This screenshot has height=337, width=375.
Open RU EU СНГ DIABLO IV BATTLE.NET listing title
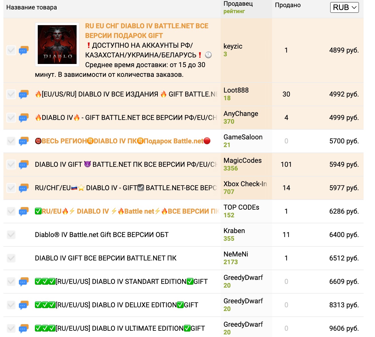pyautogui.click(x=147, y=31)
